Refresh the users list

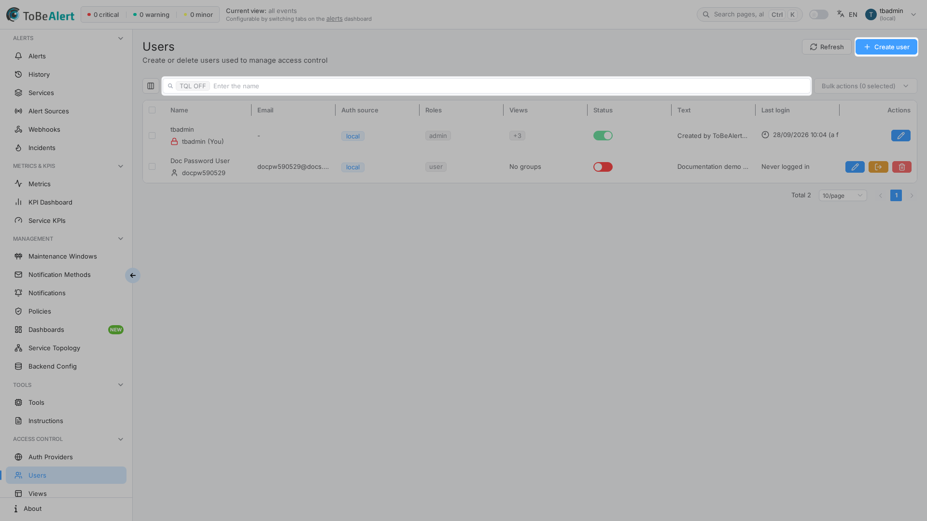point(827,47)
